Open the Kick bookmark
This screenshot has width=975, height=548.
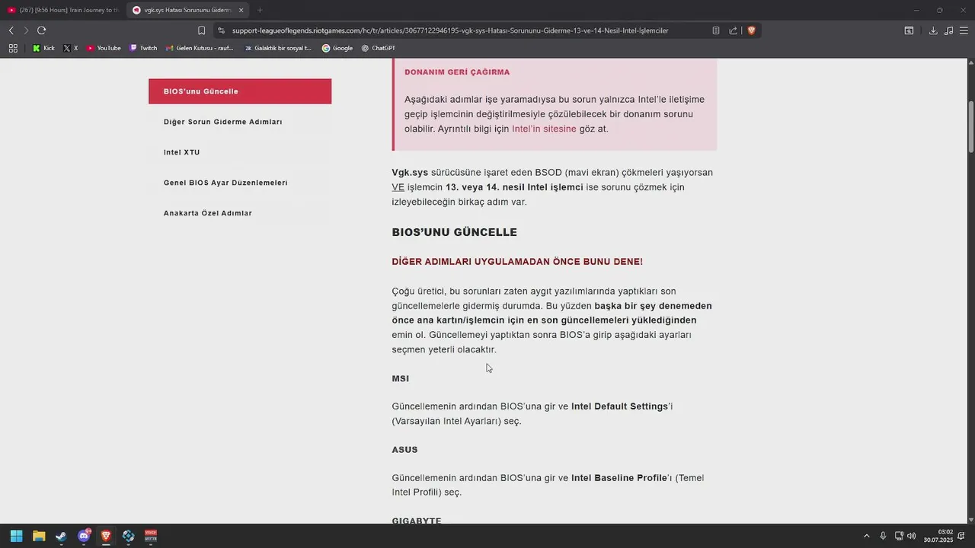(x=43, y=48)
